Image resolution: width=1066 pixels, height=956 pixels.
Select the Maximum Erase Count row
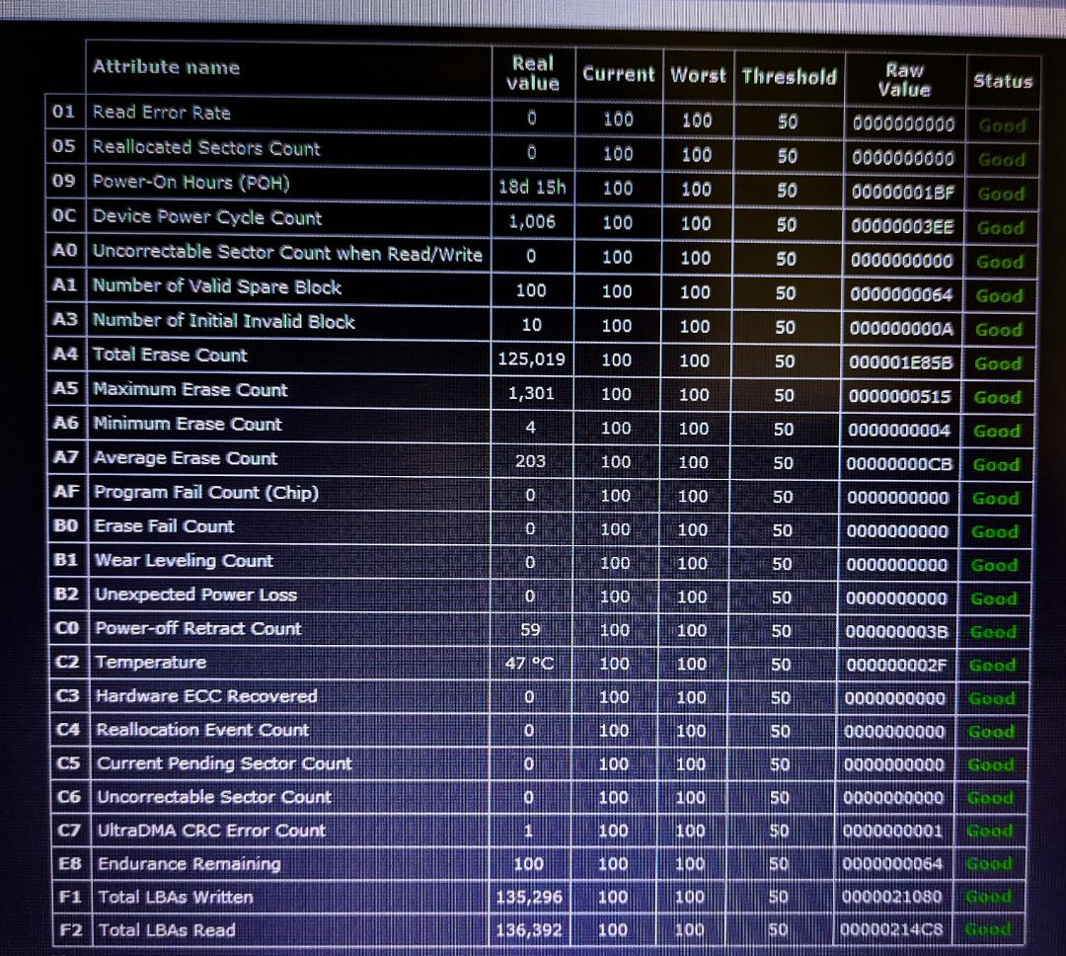(x=190, y=389)
